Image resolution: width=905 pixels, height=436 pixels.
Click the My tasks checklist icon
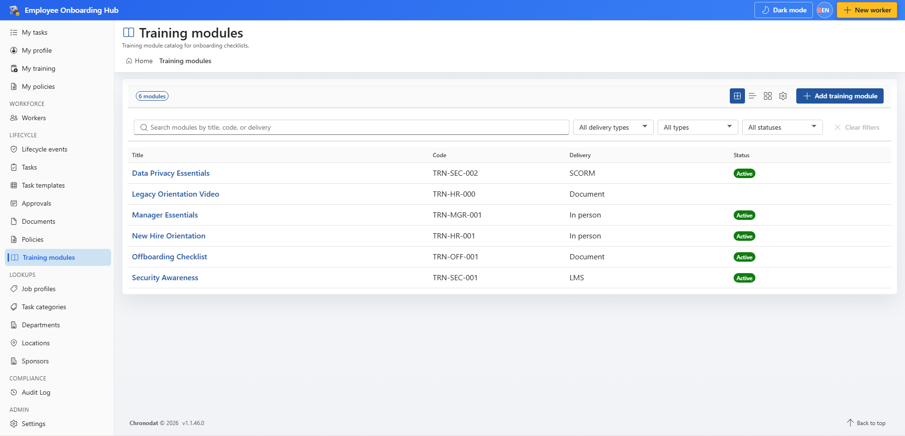[x=14, y=32]
